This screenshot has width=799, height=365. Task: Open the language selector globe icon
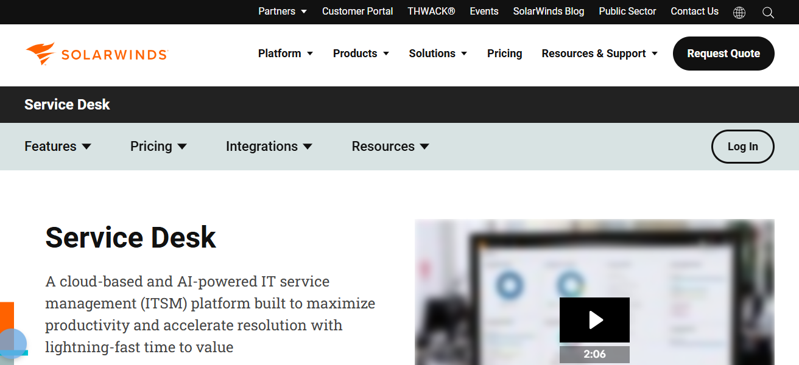pos(739,12)
